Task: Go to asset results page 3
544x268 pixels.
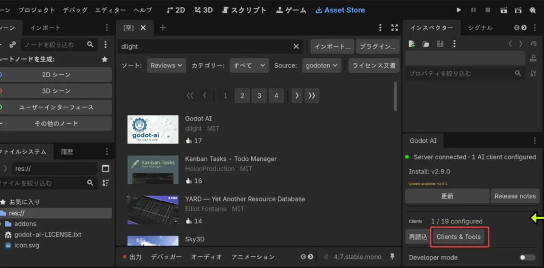Action: (x=259, y=96)
